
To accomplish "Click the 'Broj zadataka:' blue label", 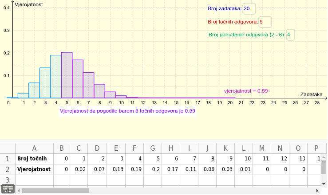I will pyautogui.click(x=225, y=9).
